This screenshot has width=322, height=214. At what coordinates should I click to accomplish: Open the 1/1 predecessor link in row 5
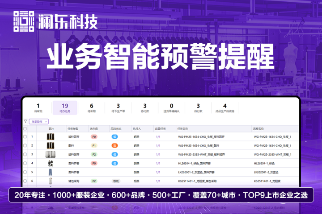(158, 173)
